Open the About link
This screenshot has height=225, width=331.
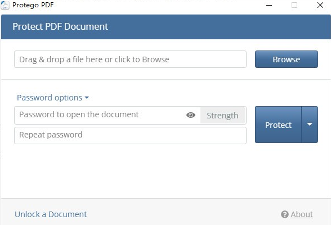302,214
